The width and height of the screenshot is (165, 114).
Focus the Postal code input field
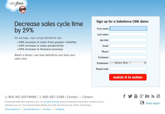coord(128,69)
